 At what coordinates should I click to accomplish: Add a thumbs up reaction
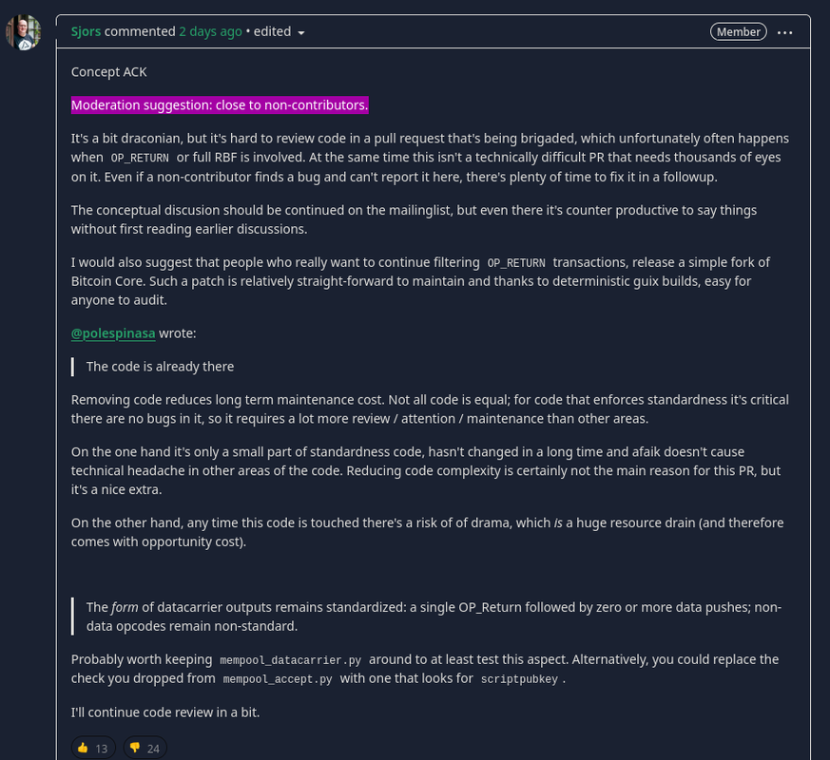pos(92,748)
